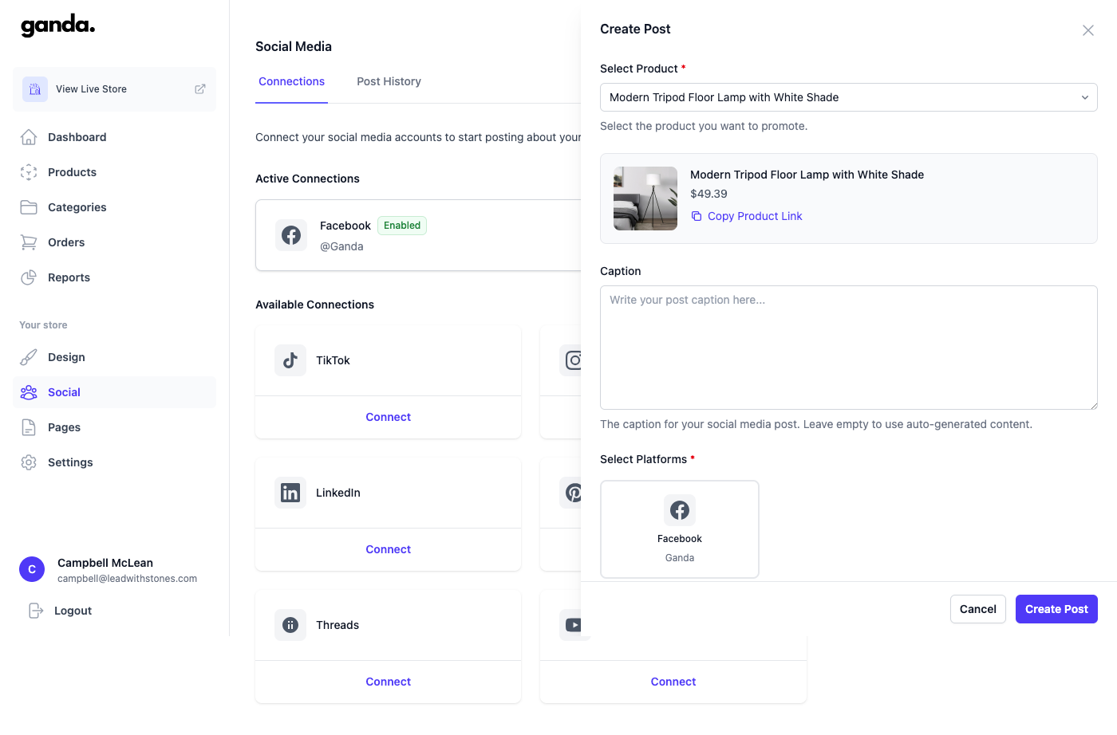Screen dimensions: 1117x735
Task: Click the LinkedIn icon in Available Connections
Action: coord(290,492)
